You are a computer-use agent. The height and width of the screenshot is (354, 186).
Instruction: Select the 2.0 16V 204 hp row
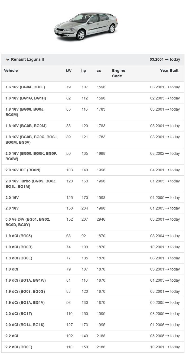pyautogui.click(x=12, y=208)
